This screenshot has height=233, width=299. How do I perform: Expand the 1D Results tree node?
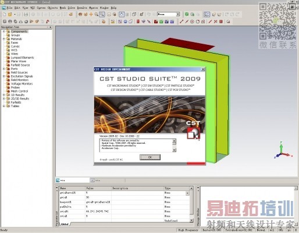tap(4, 95)
